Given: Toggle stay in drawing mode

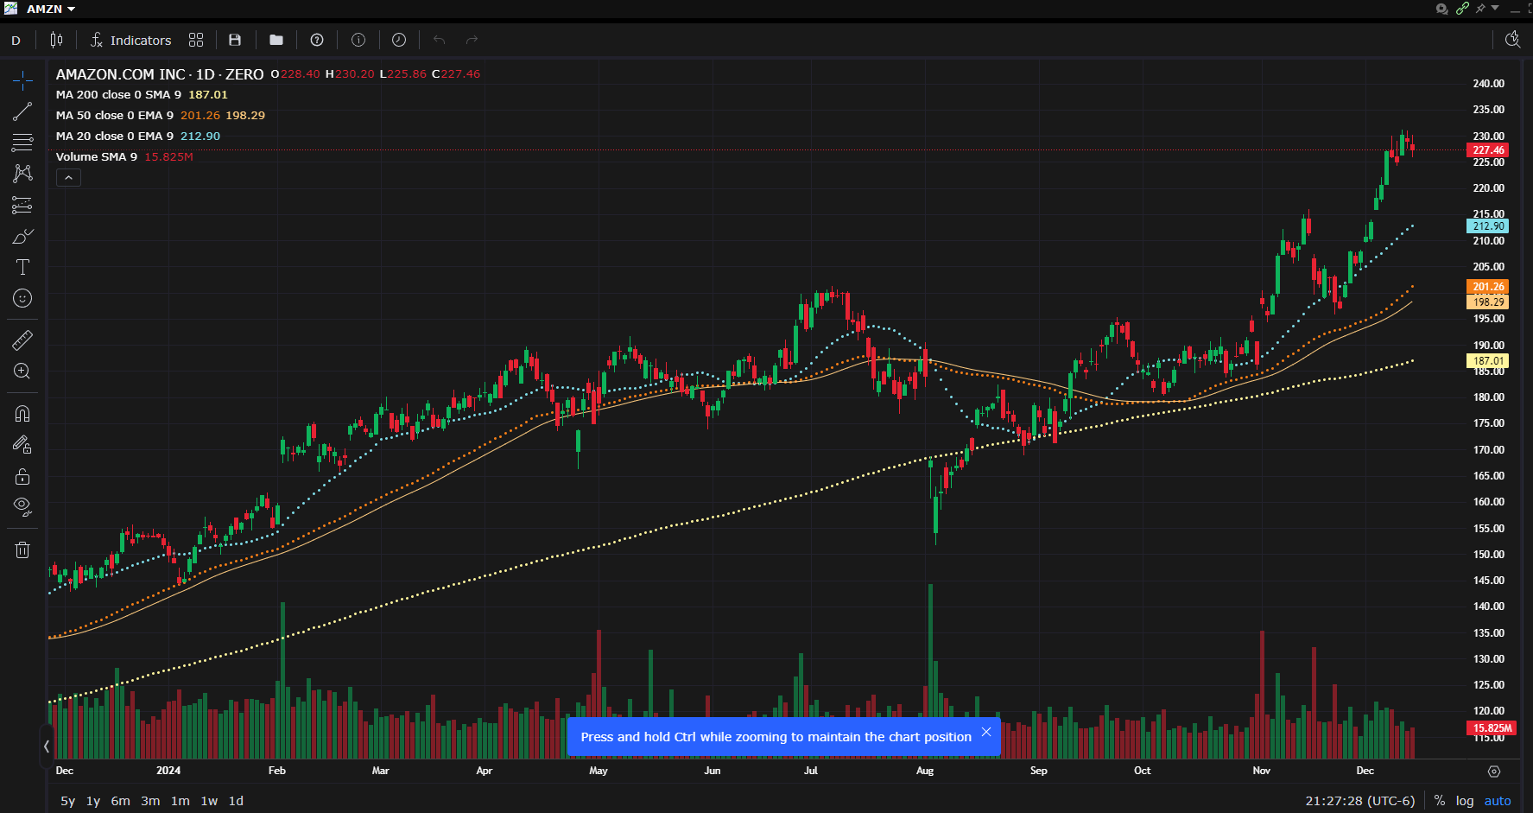Looking at the screenshot, I should click(22, 445).
